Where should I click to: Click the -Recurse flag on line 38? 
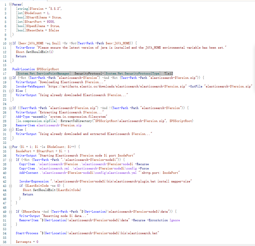[142, 164]
